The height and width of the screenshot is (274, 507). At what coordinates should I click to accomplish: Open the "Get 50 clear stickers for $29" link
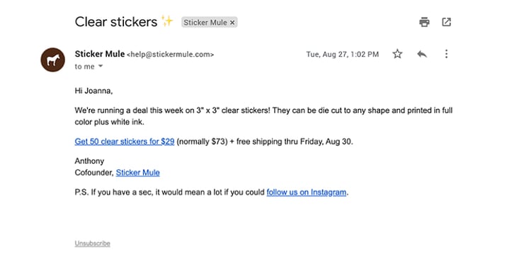coord(125,142)
